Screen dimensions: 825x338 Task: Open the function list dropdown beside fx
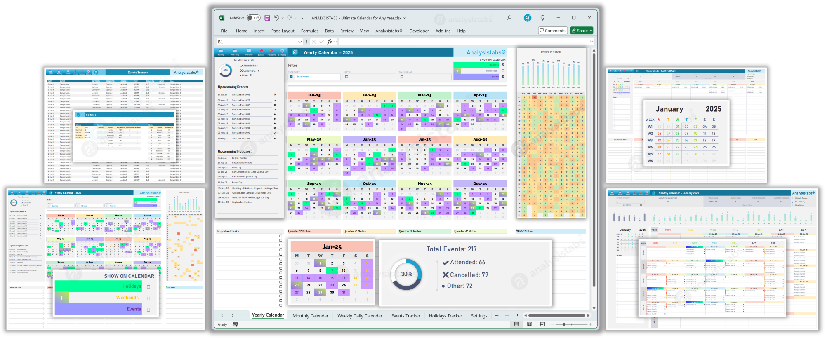click(335, 42)
